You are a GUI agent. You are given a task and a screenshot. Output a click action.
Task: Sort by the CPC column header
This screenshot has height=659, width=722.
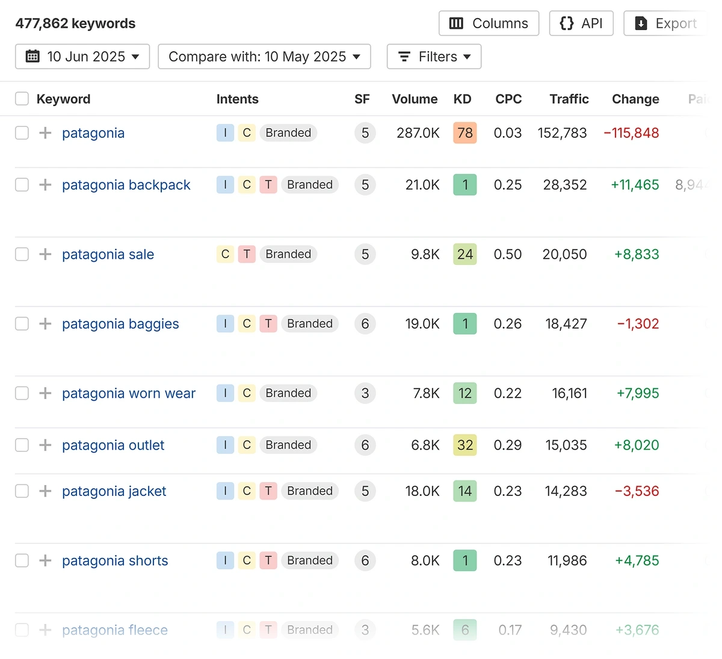[508, 99]
